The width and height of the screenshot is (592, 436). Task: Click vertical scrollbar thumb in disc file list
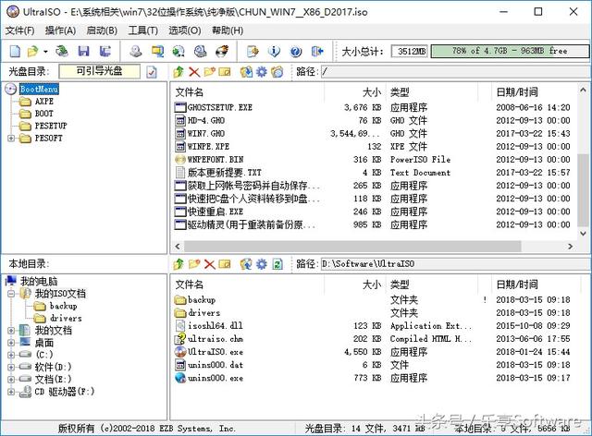coord(583,190)
